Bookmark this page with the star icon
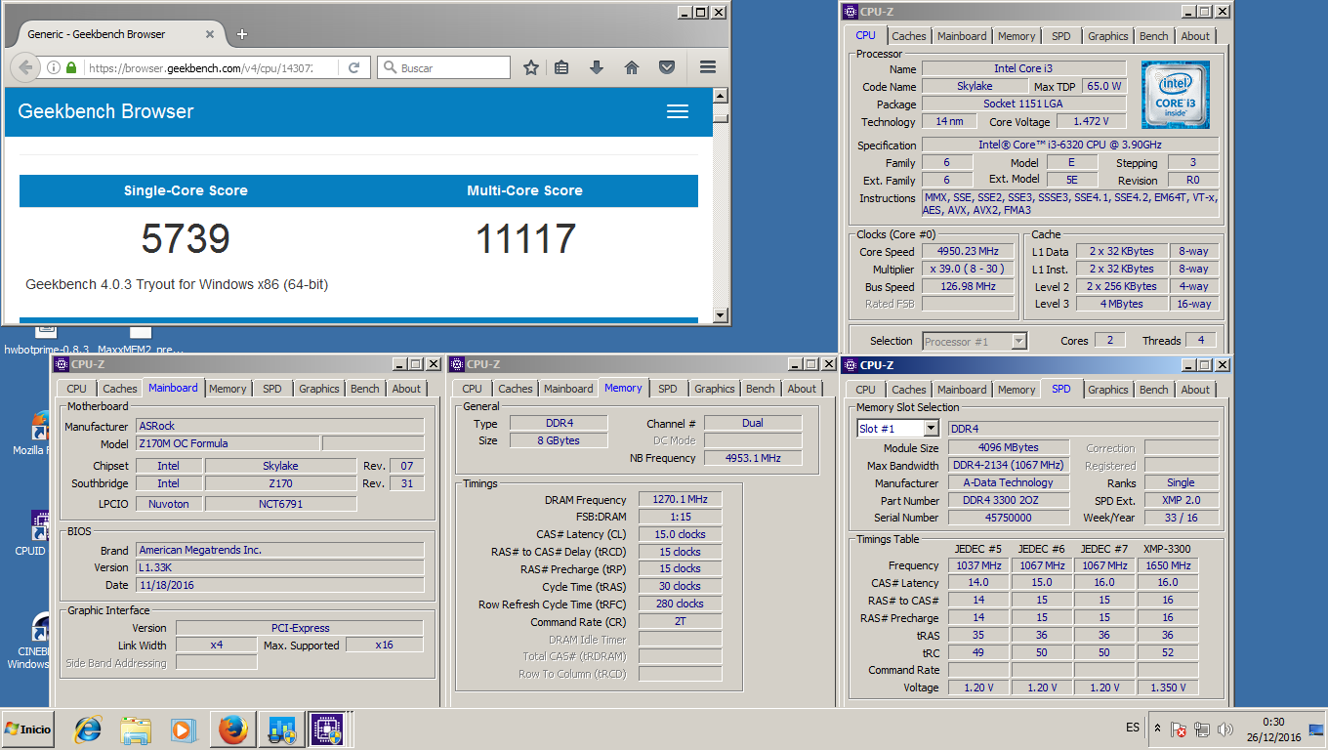The image size is (1328, 750). click(531, 67)
